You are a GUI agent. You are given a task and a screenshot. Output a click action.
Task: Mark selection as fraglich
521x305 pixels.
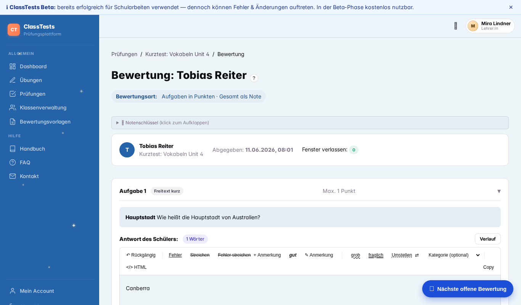376,255
